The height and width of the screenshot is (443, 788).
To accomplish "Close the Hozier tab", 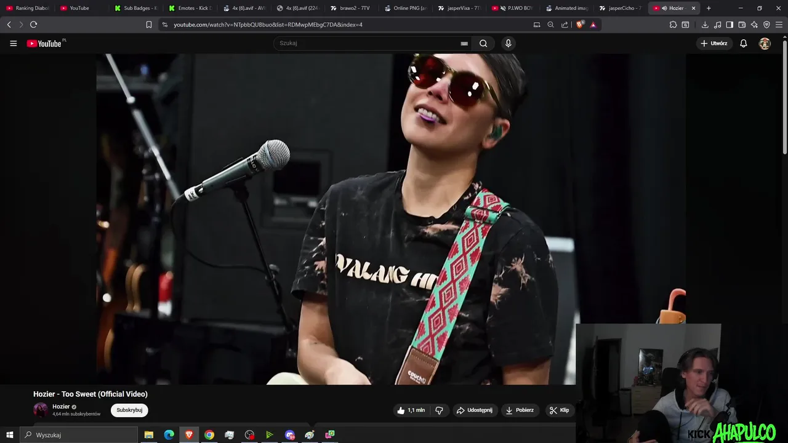I will point(694,8).
